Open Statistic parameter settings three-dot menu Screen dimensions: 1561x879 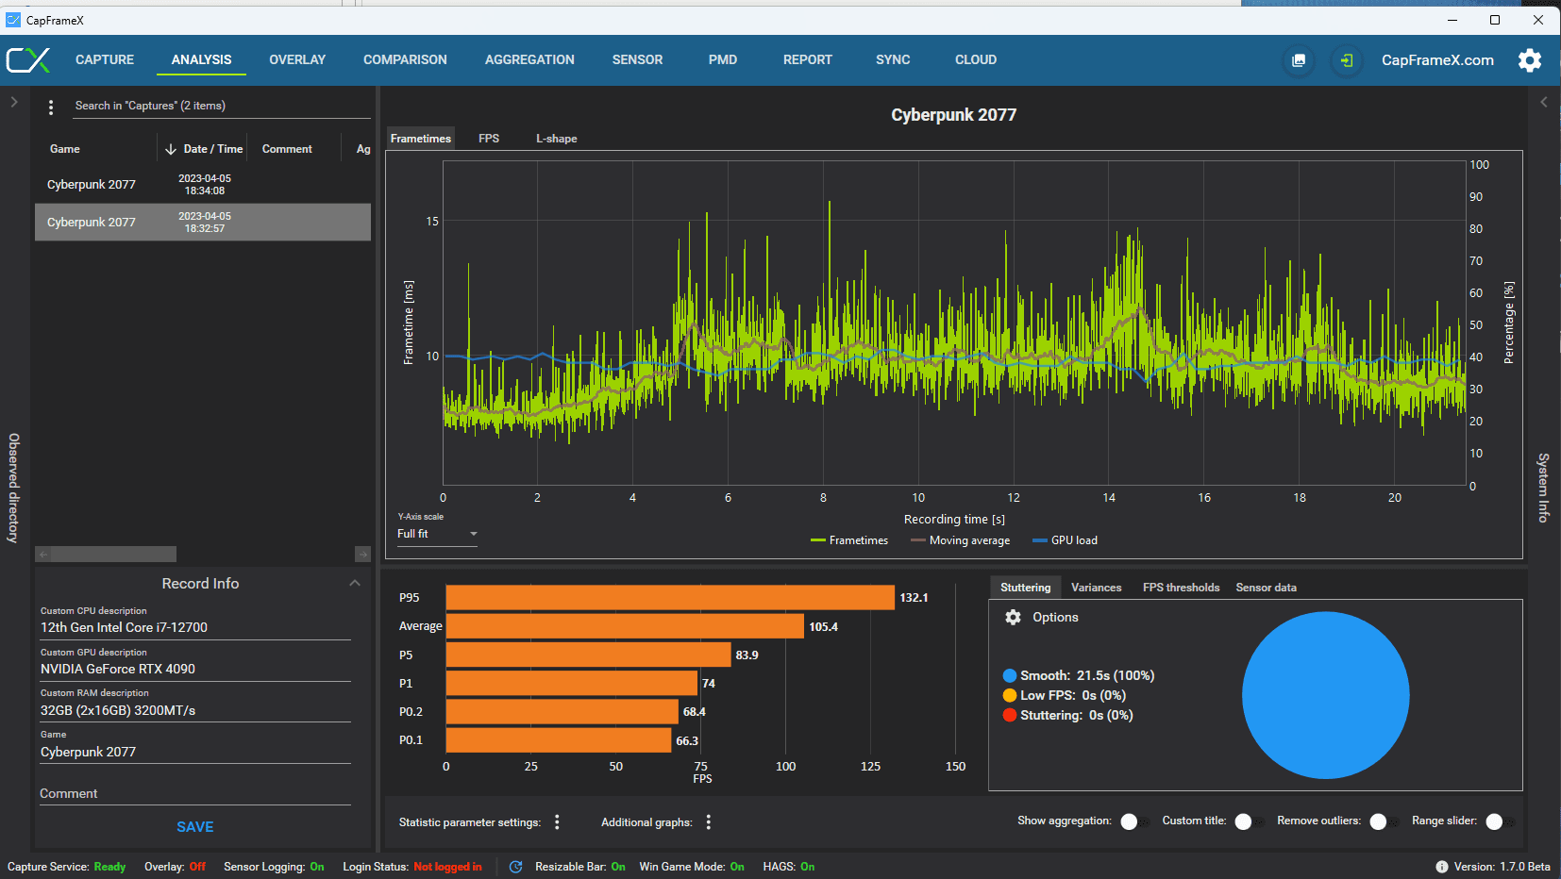557,822
